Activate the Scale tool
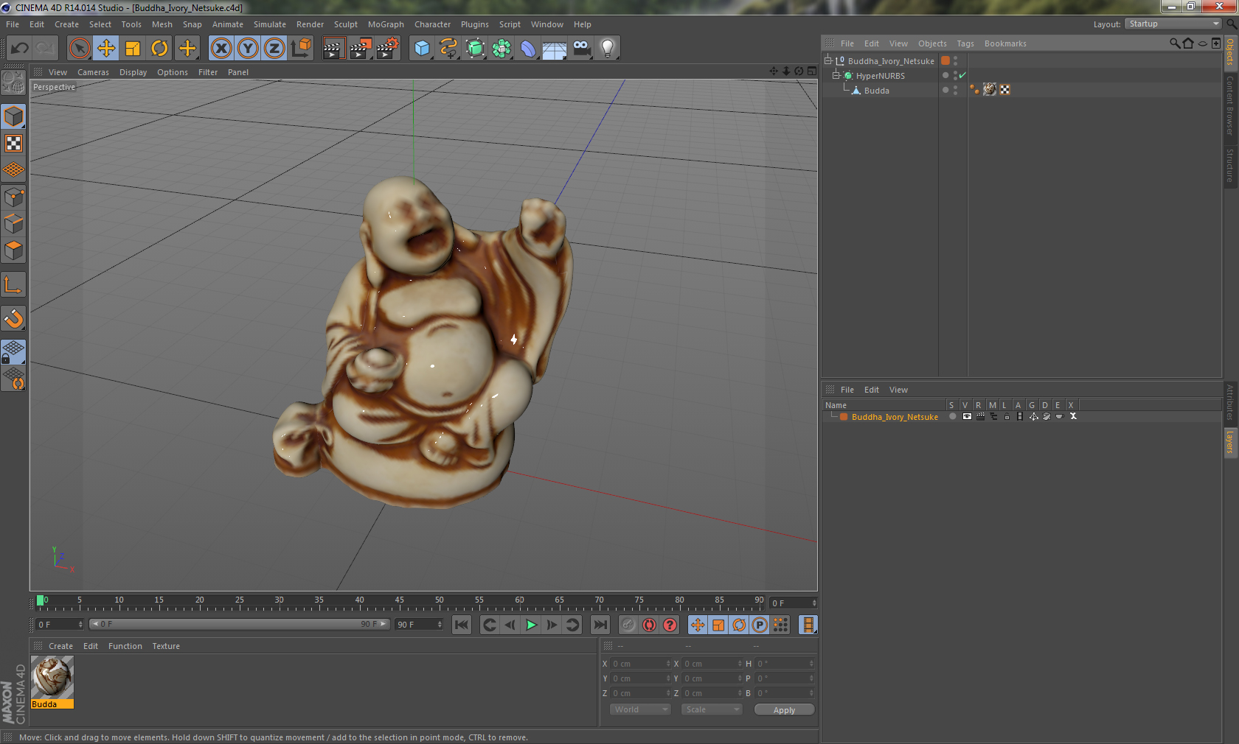1239x744 pixels. click(133, 49)
